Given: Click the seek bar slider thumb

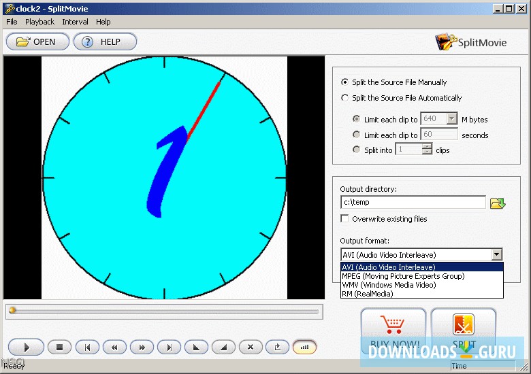Looking at the screenshot, I should [12, 310].
